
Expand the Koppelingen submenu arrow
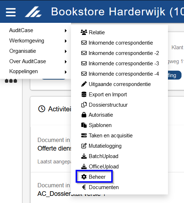tap(66, 72)
